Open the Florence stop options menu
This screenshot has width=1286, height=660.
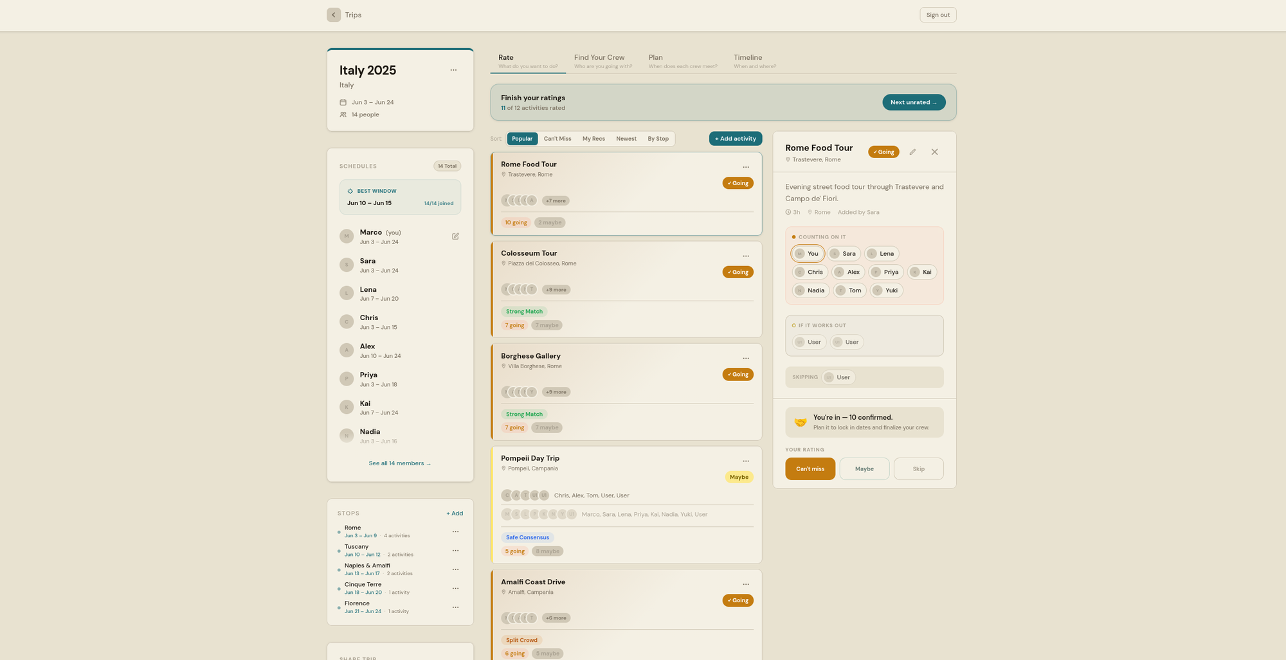click(455, 607)
